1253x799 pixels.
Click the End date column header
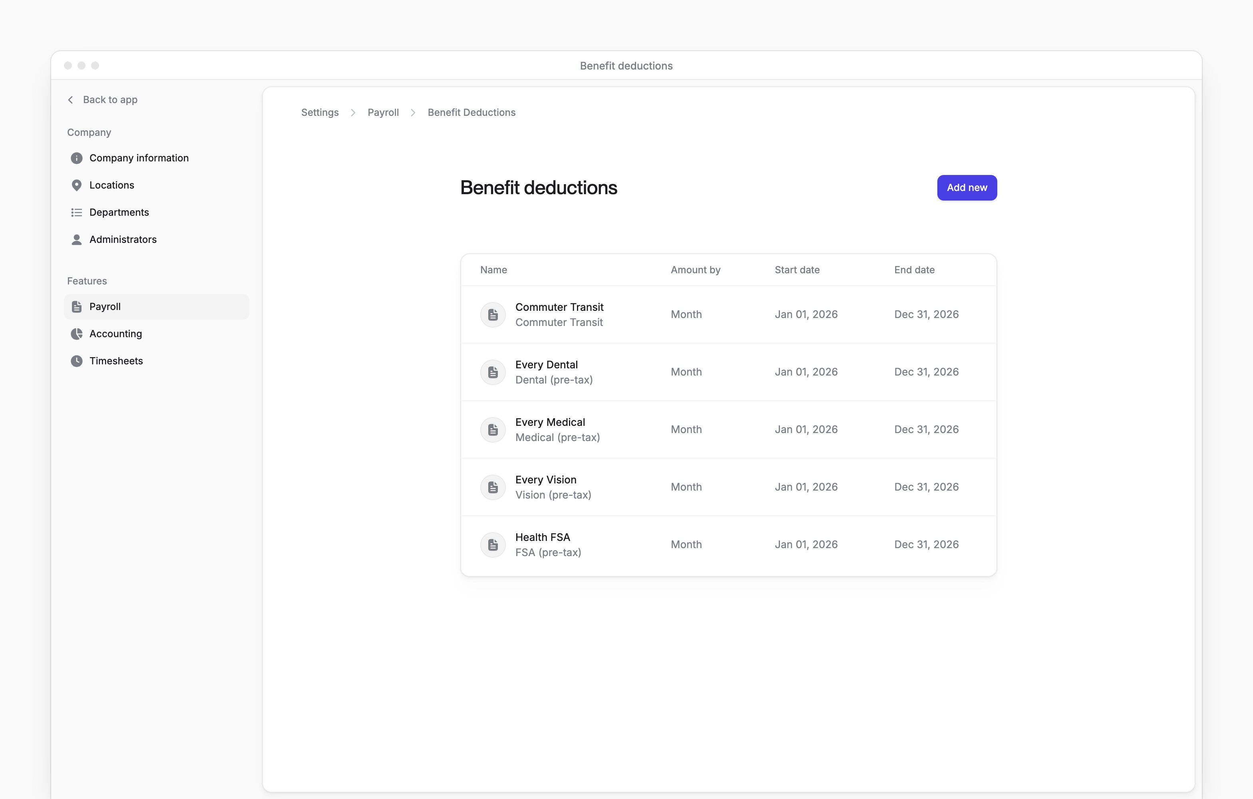tap(914, 270)
